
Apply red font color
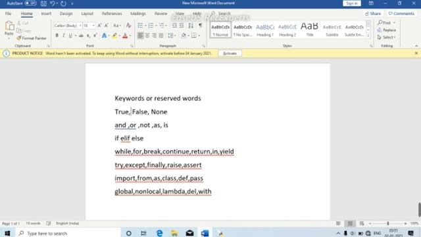[x=125, y=36]
